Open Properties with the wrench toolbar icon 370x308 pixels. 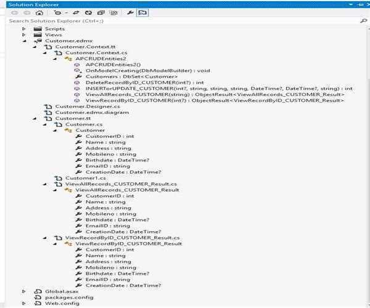tap(129, 12)
